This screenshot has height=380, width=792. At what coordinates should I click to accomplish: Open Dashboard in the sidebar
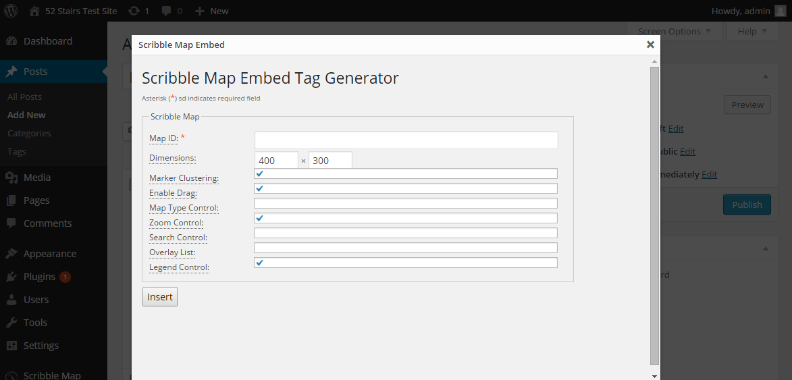tap(47, 41)
